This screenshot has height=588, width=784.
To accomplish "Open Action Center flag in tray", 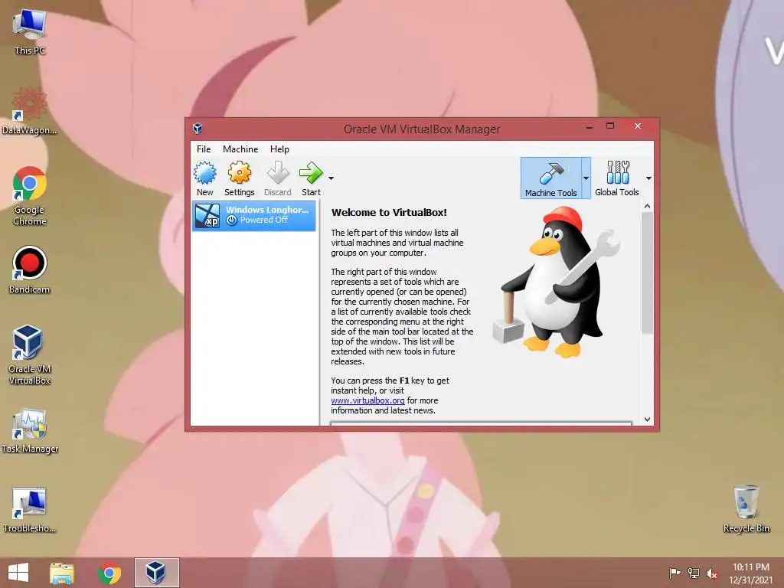I will [675, 573].
